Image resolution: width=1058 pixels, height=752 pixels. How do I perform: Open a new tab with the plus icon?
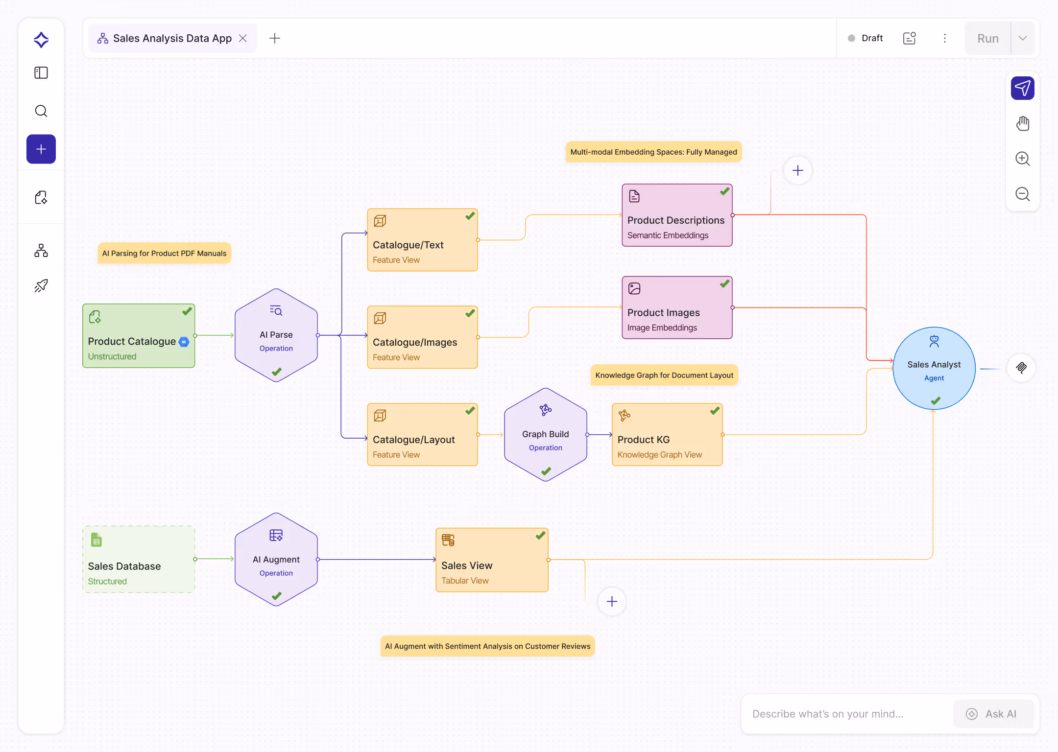pyautogui.click(x=275, y=38)
